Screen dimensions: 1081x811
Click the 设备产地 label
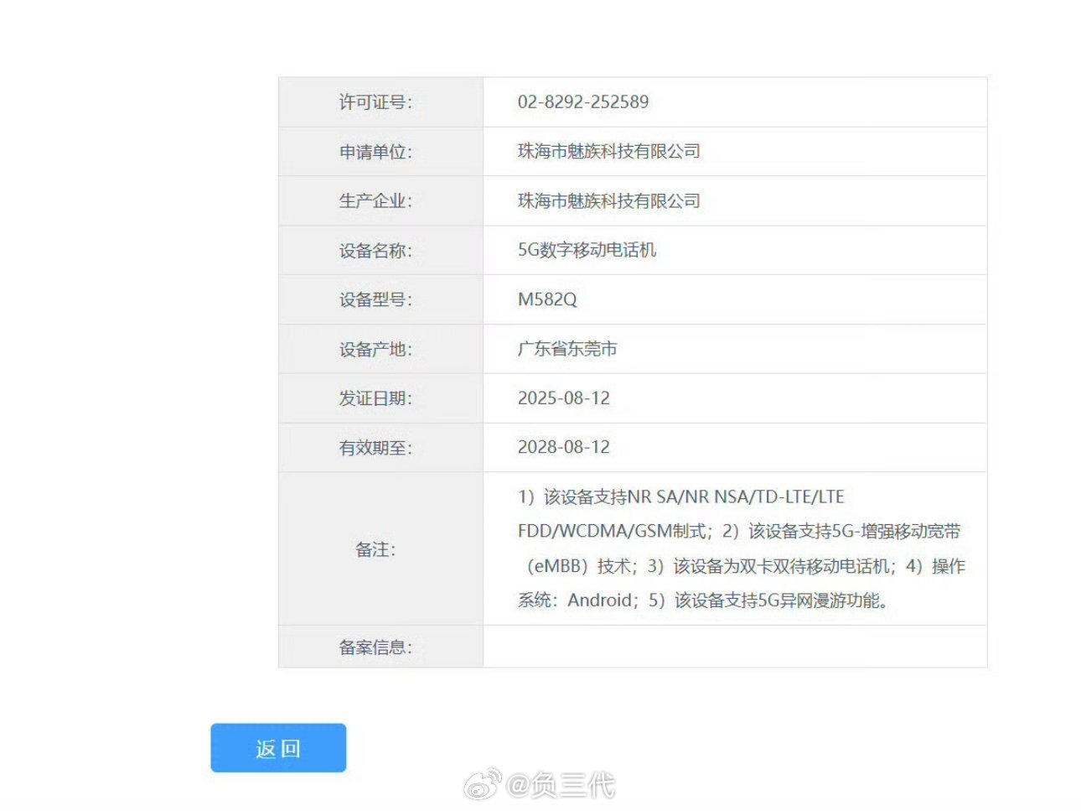pyautogui.click(x=375, y=350)
